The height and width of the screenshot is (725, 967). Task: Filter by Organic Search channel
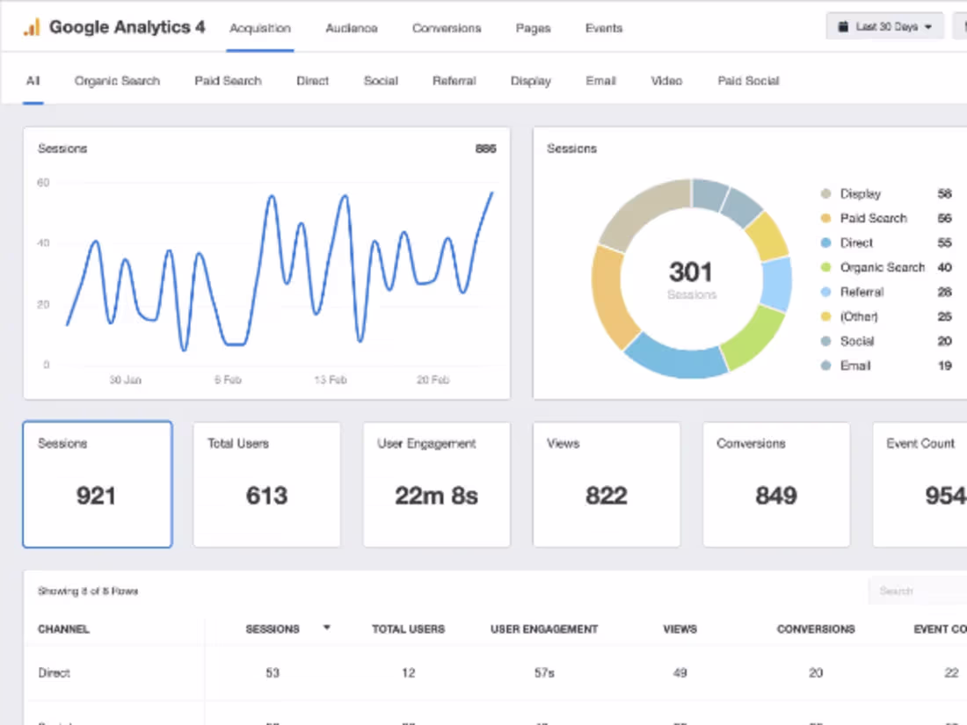click(117, 81)
